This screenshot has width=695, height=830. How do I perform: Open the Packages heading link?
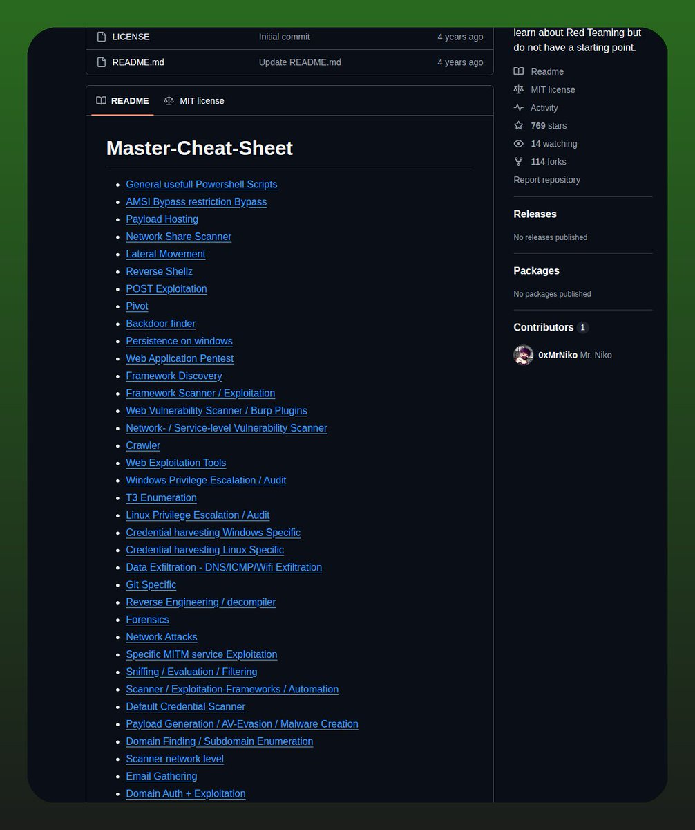(x=536, y=270)
